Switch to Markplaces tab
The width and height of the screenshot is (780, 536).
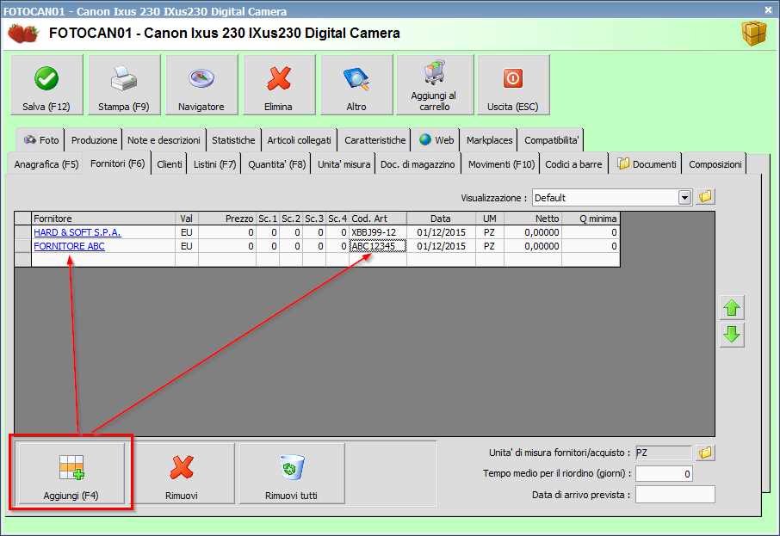coord(490,140)
